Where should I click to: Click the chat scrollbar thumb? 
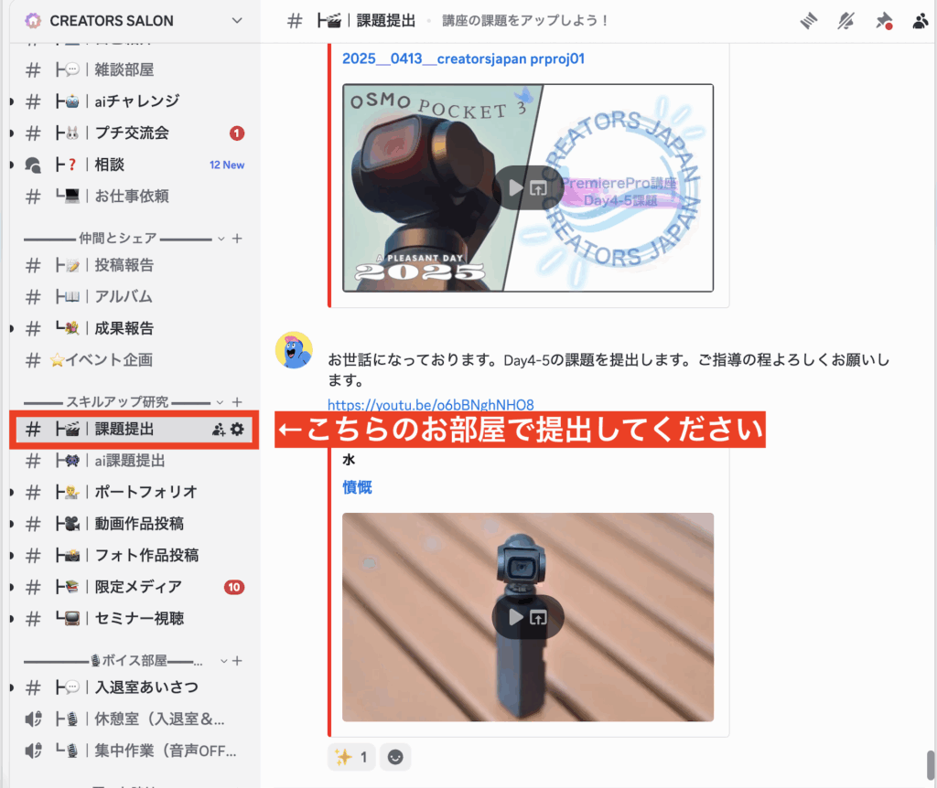click(x=931, y=765)
